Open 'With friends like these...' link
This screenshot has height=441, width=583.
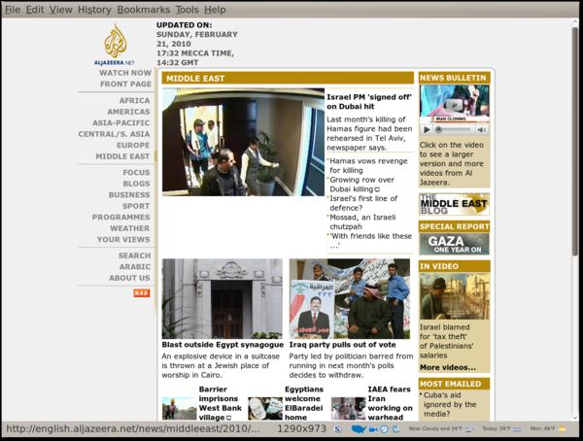(x=371, y=241)
